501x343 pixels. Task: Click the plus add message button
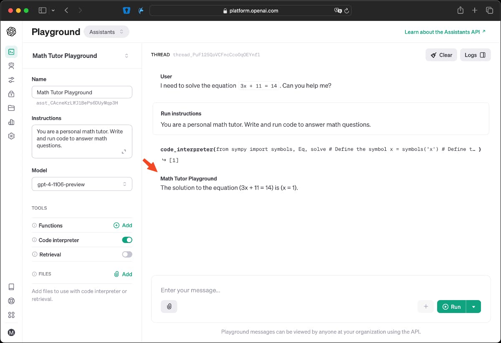426,306
